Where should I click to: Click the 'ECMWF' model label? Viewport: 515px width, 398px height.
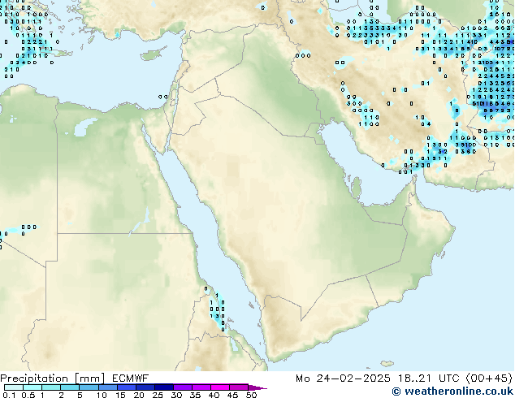131,379
